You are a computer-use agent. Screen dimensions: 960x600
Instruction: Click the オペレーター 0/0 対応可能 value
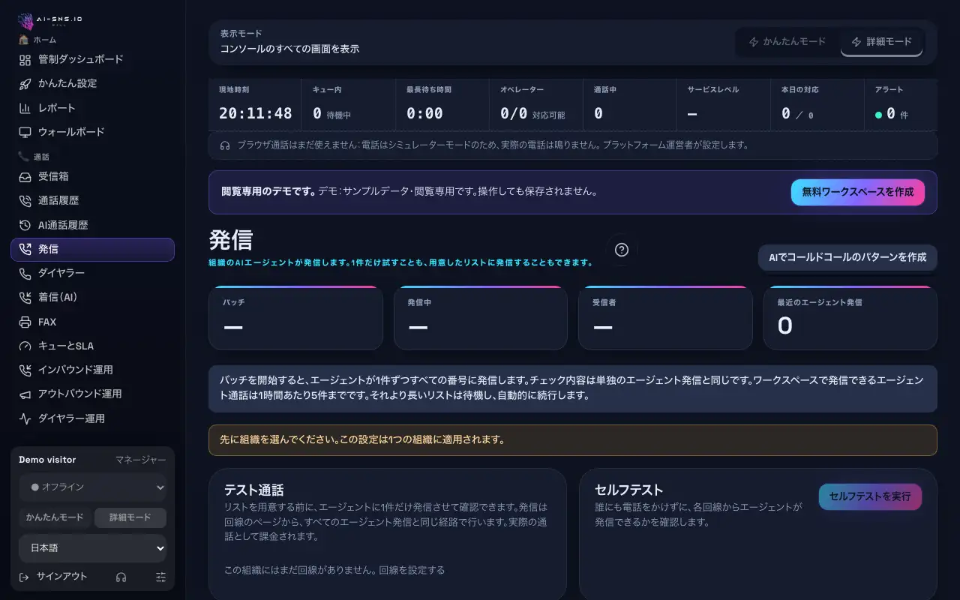532,114
